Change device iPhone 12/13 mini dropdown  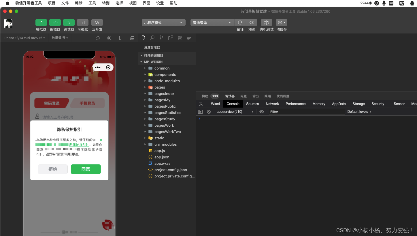coord(24,38)
